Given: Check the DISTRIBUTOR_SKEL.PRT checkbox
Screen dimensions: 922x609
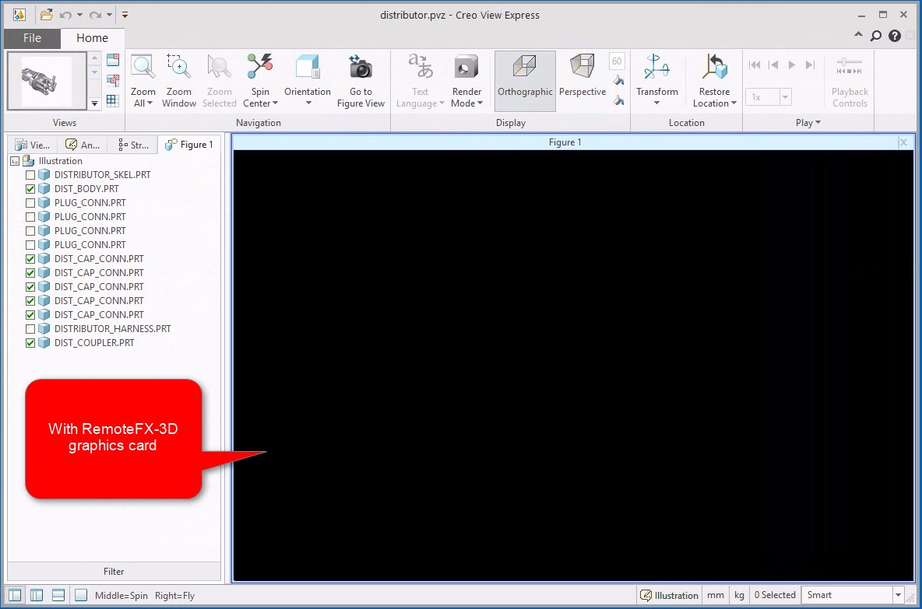Looking at the screenshot, I should (30, 175).
